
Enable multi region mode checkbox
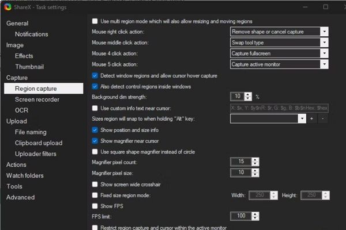click(x=95, y=21)
